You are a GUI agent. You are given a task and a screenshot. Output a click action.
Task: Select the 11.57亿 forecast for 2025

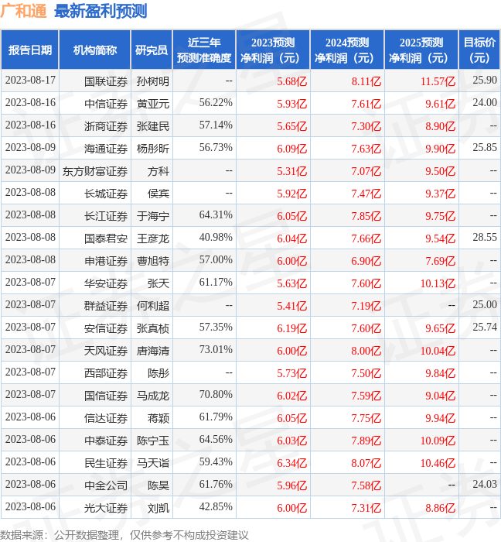(x=438, y=81)
